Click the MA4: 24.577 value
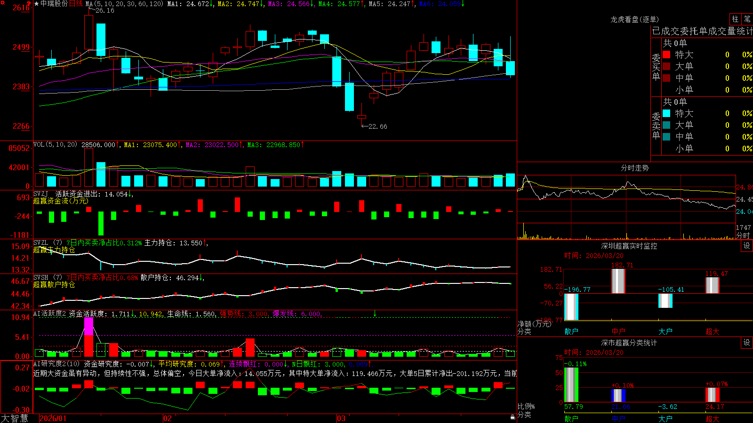This screenshot has width=753, height=423. click(341, 4)
